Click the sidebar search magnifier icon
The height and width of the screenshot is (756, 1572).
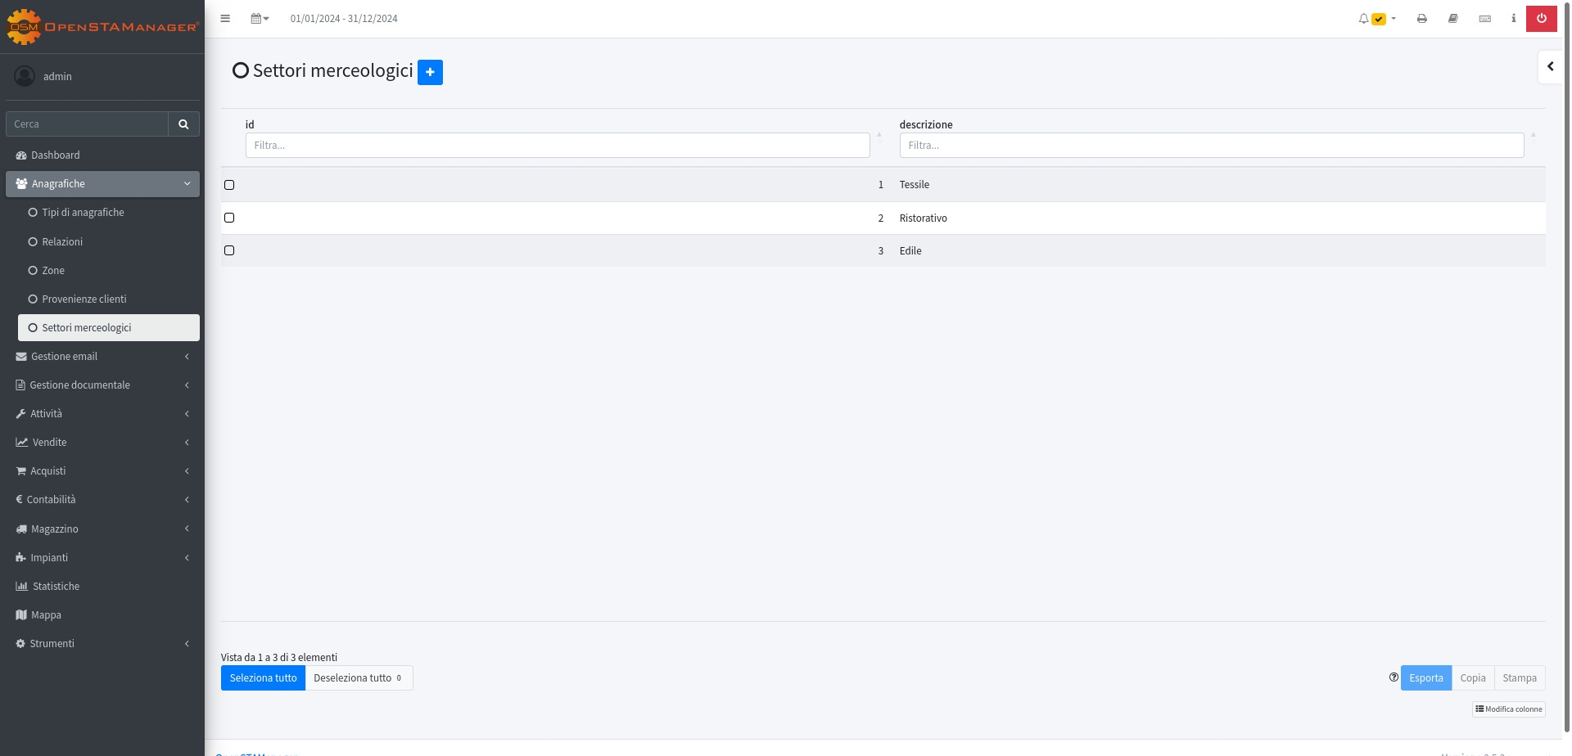point(183,124)
